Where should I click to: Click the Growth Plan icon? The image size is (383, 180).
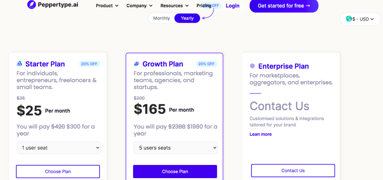click(136, 64)
